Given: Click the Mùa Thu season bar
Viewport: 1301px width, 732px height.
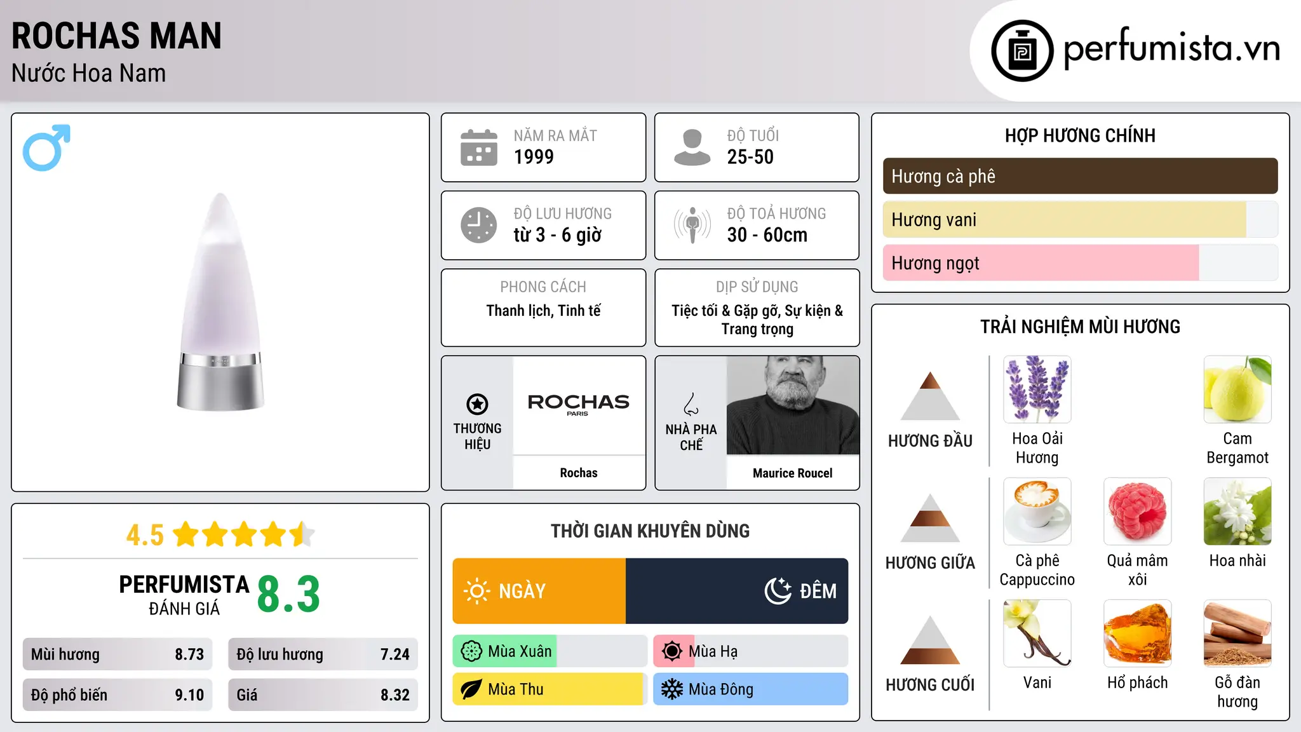Looking at the screenshot, I should (550, 689).
